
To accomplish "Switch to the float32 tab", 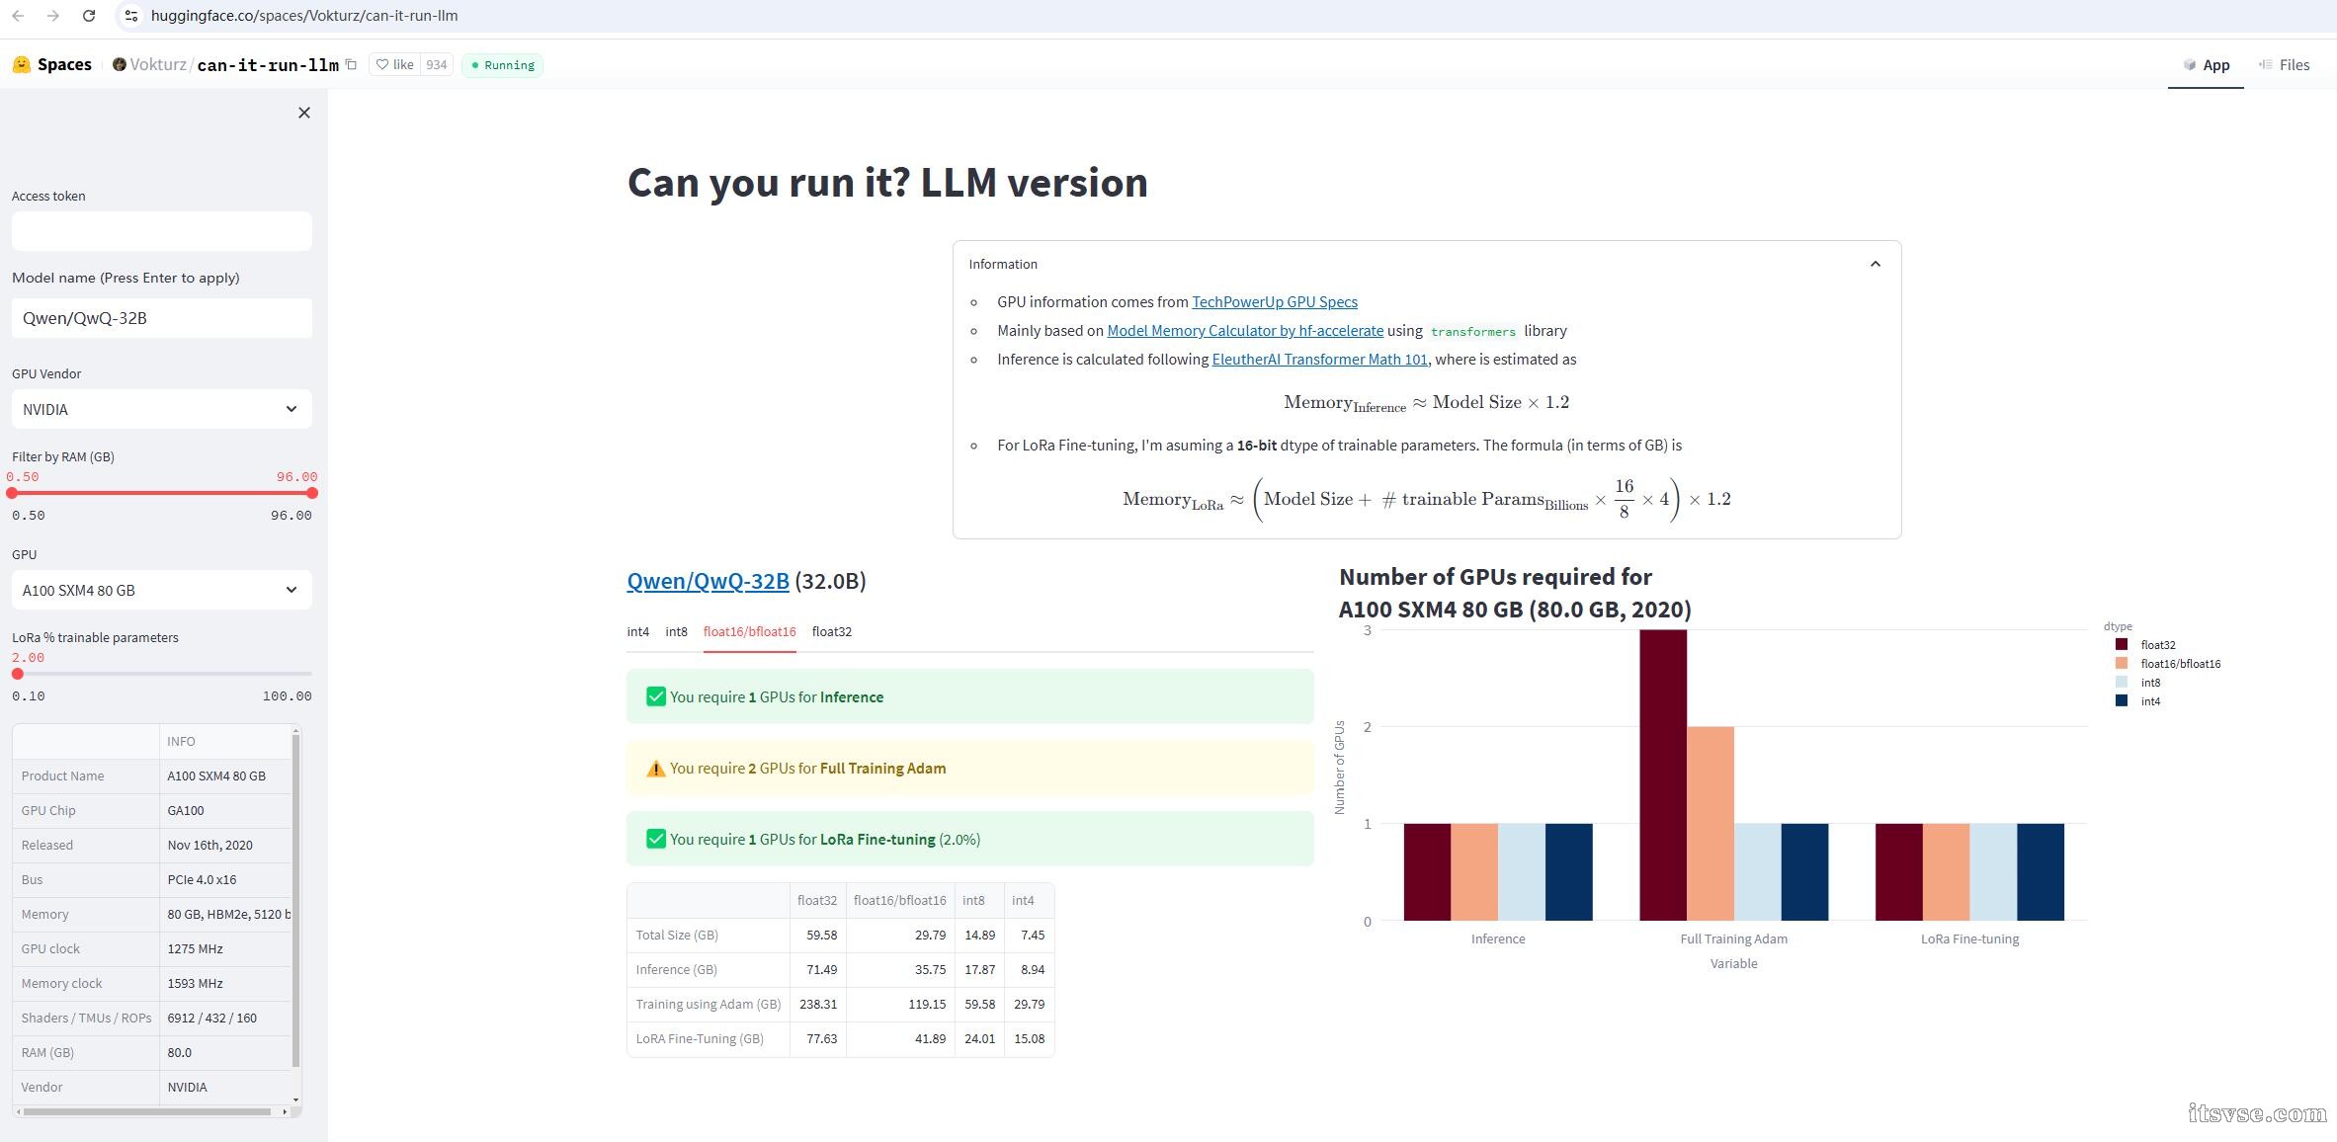I will pyautogui.click(x=832, y=631).
